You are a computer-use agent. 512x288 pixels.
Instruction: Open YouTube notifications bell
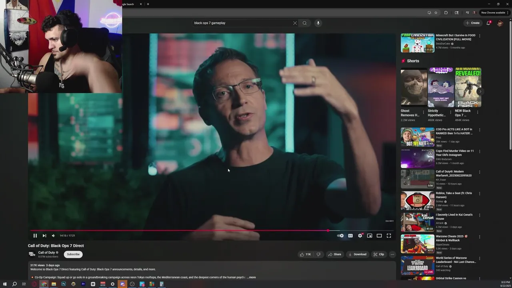[x=488, y=23]
